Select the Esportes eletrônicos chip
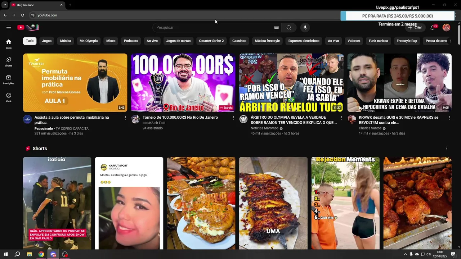The image size is (461, 259). [304, 41]
